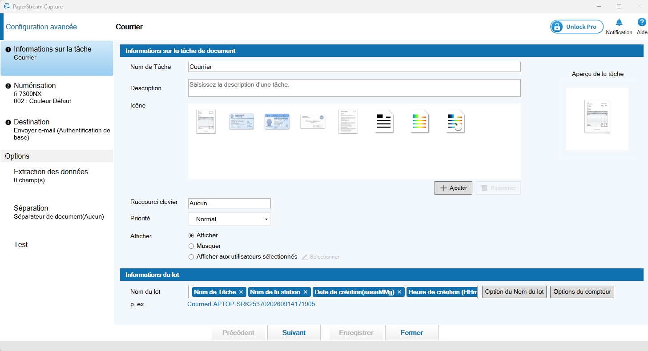Open the Séparation option
Viewport: 648px width, 351px height.
[x=57, y=212]
